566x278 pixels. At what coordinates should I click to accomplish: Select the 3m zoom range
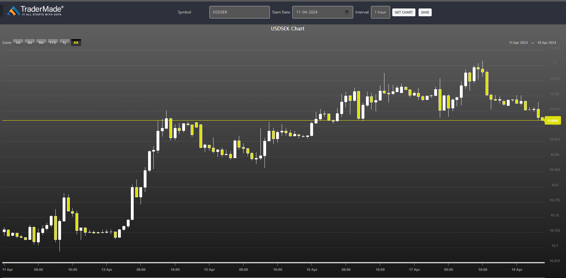[x=30, y=43]
